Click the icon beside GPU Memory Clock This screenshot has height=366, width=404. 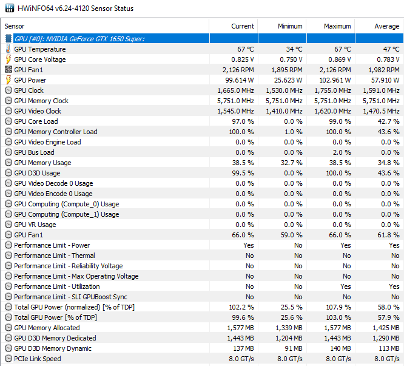8,101
